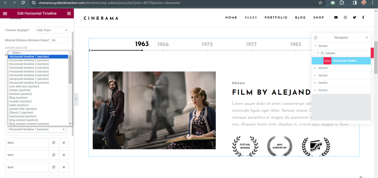Click back-to-top arrow at page bottom
The image size is (378, 178).
361,177
